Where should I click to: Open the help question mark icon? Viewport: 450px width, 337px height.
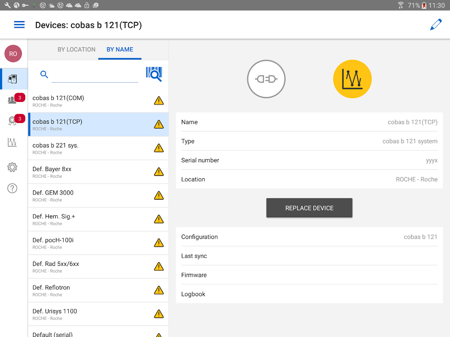coord(12,188)
